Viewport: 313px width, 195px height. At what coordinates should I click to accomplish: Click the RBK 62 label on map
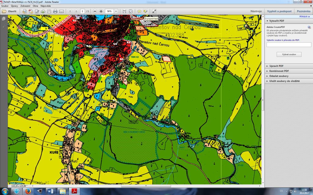[135, 57]
